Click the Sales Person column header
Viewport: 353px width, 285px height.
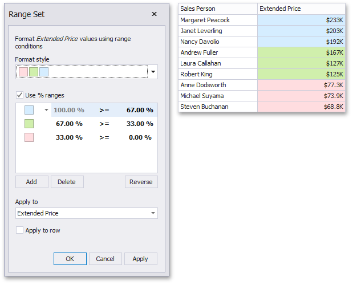point(217,9)
